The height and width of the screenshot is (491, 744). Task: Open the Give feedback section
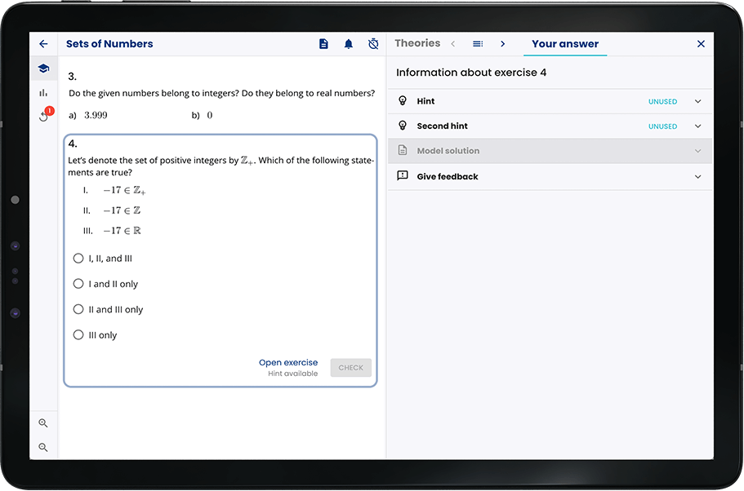coord(547,176)
